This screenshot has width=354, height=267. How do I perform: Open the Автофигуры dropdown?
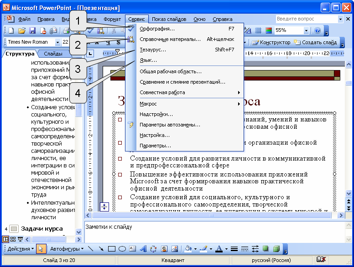(67, 249)
